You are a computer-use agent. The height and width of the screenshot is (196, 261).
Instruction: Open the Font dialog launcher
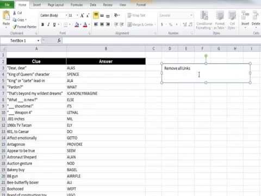(x=89, y=33)
